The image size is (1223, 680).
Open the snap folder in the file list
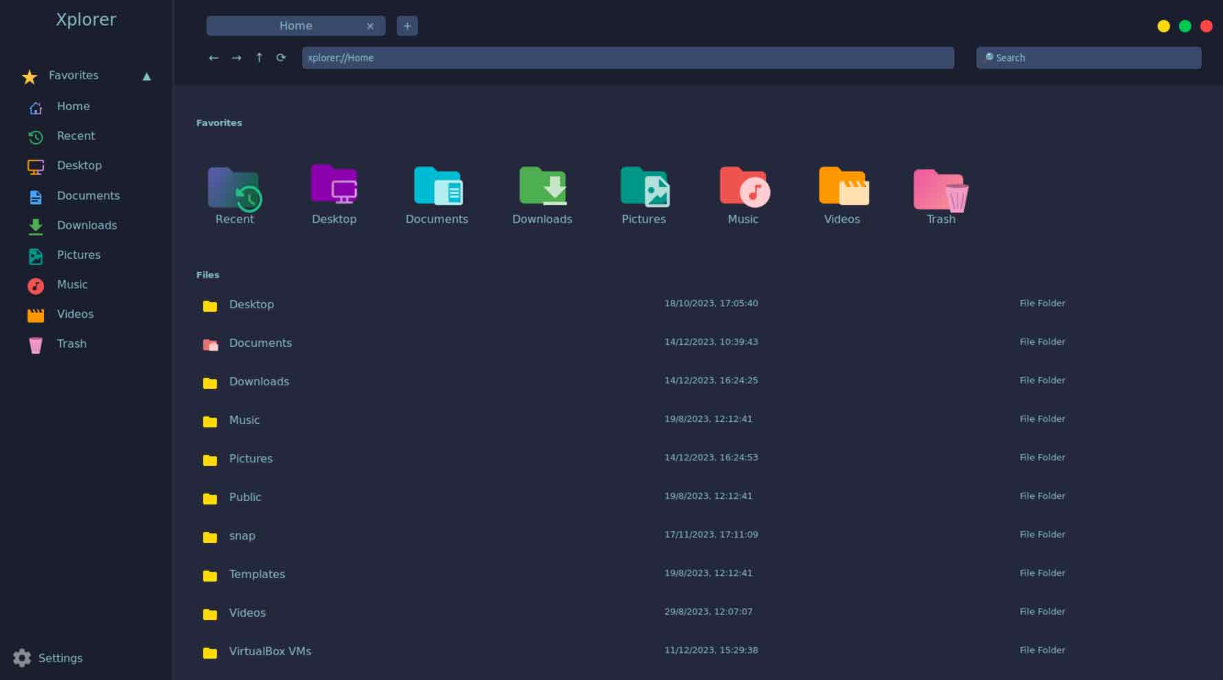pos(242,535)
